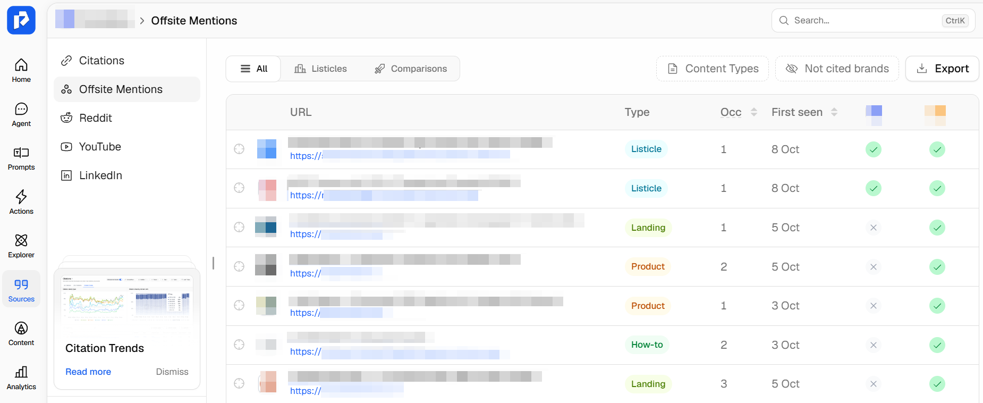
Task: Go to Prompts in the sidebar
Action: tap(21, 158)
